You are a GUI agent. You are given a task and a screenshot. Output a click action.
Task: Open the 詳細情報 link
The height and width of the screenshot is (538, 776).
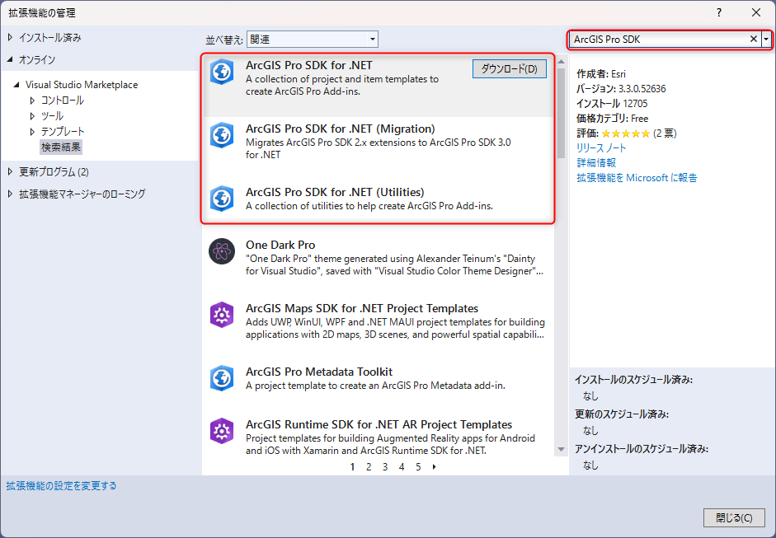coord(596,163)
